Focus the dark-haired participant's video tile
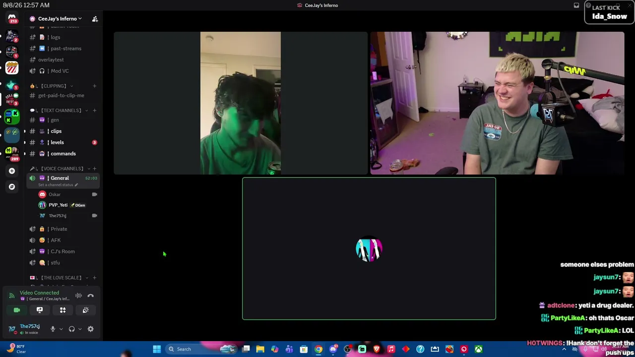The width and height of the screenshot is (635, 357). pyautogui.click(x=241, y=103)
